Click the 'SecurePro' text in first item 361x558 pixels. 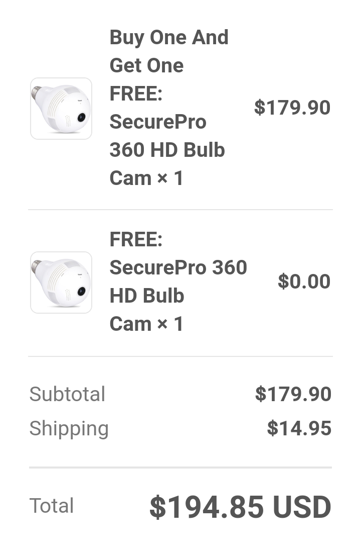(x=158, y=122)
